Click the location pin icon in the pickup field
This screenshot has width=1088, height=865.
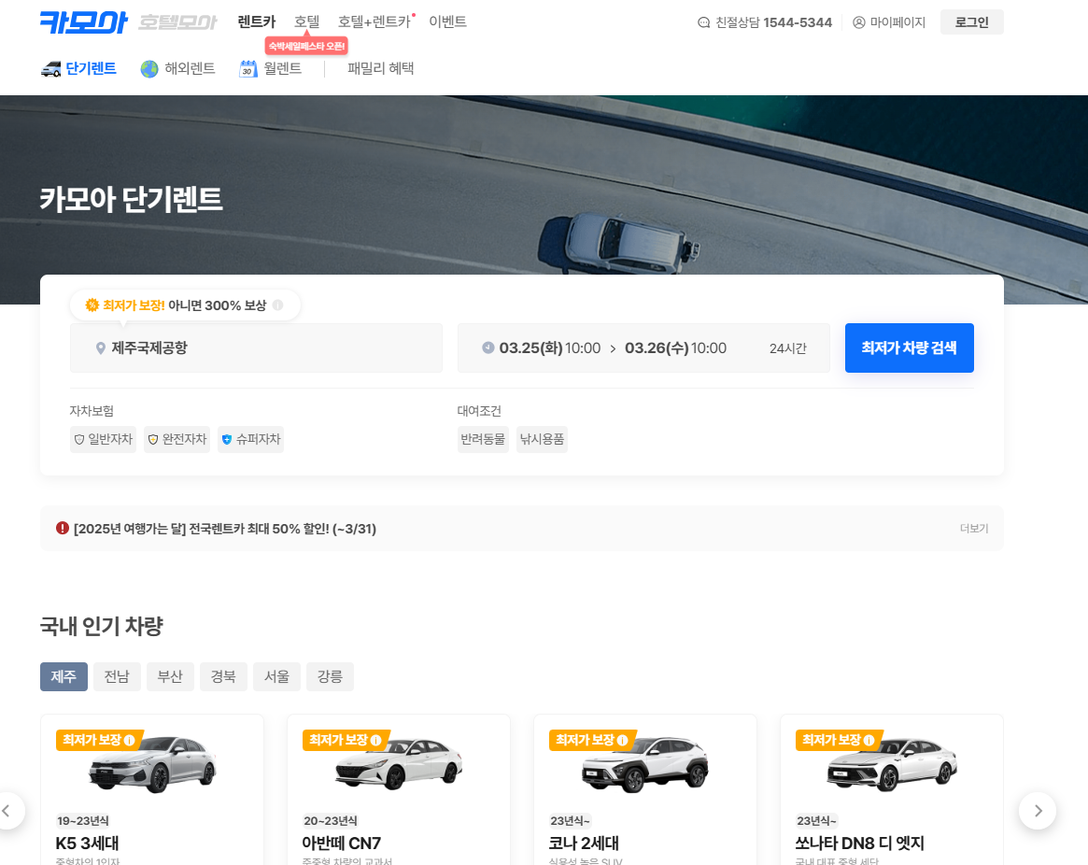tap(100, 347)
